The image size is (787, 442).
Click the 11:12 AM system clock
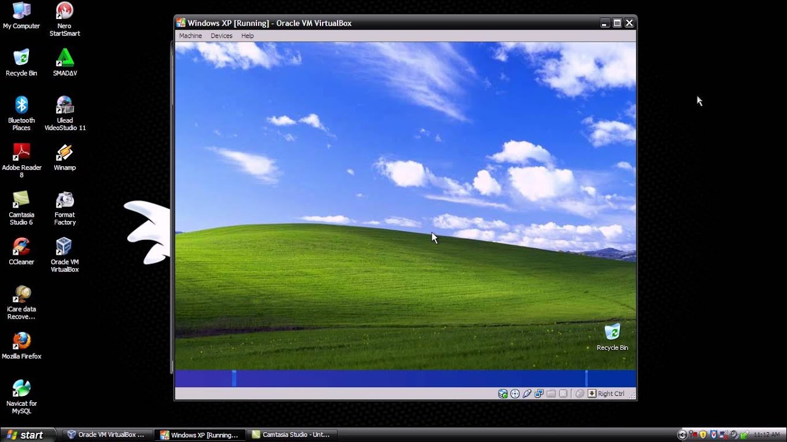click(767, 435)
